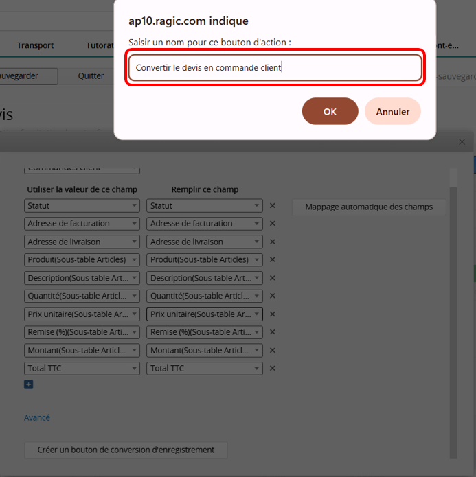Open the source Statut field dropdown
Viewport: 476px width, 477px height.
[x=82, y=205]
